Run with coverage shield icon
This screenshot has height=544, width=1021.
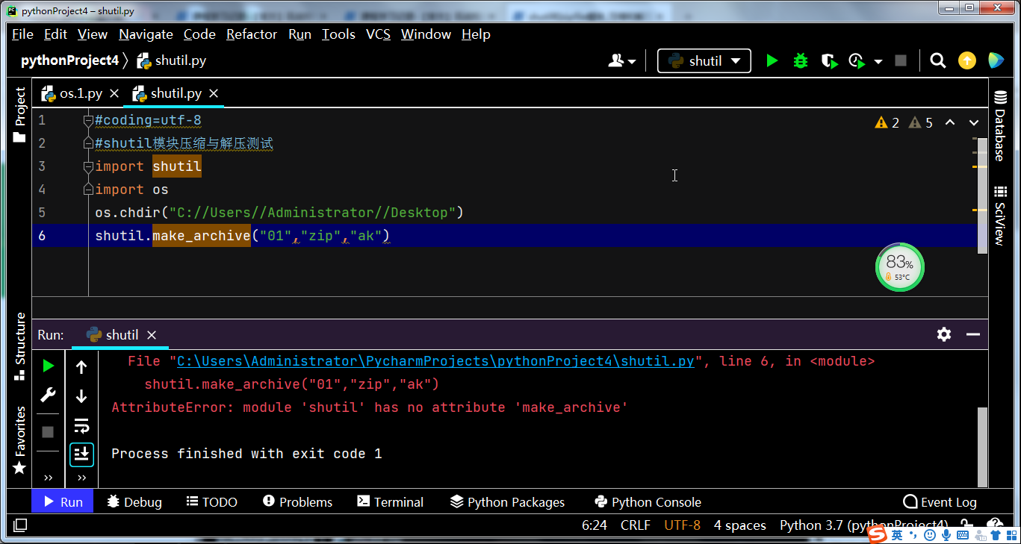829,60
